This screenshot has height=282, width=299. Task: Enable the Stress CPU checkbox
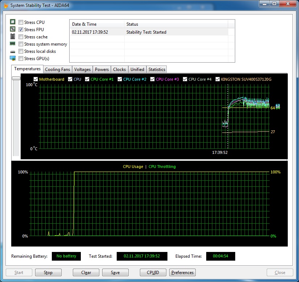click(21, 22)
